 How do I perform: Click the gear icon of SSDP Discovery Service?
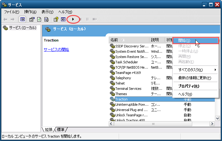(x=112, y=46)
